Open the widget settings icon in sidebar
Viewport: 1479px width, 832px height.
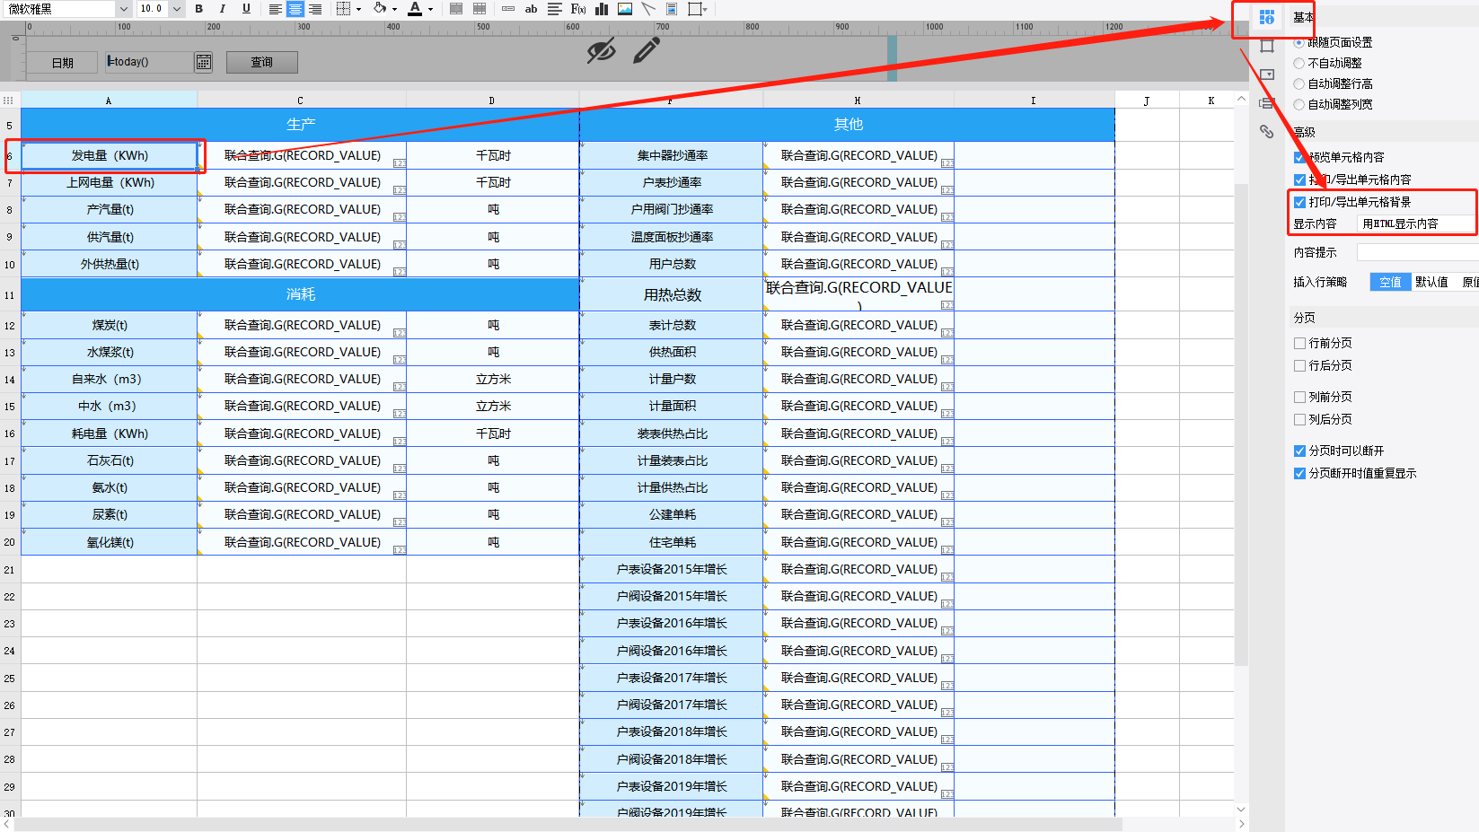click(1266, 74)
